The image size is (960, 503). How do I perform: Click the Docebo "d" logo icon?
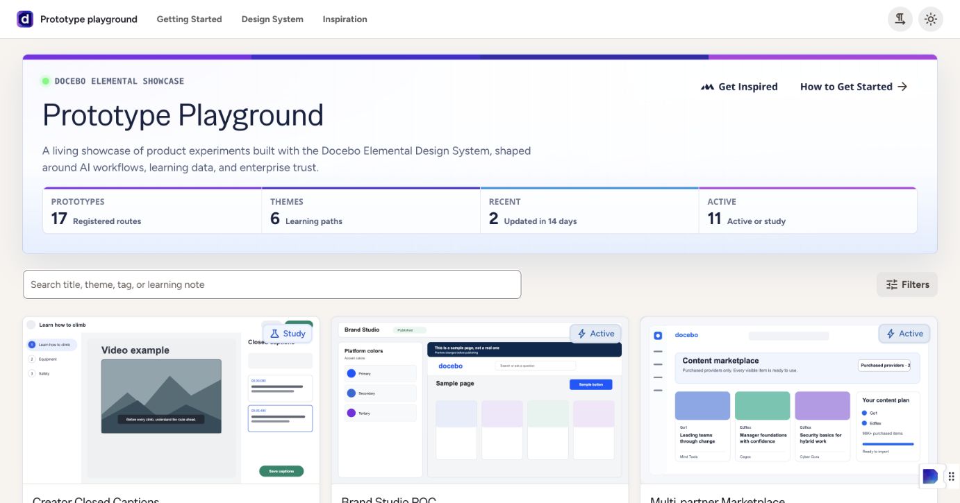[x=25, y=19]
